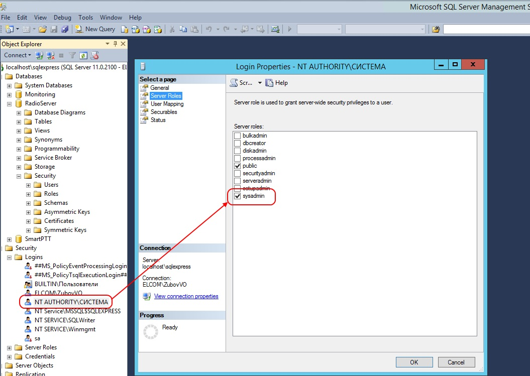Select the sa login
Viewport: 530px width, 376px height.
coord(37,338)
